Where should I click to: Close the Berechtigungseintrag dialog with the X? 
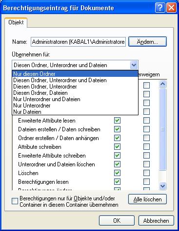[x=171, y=8]
